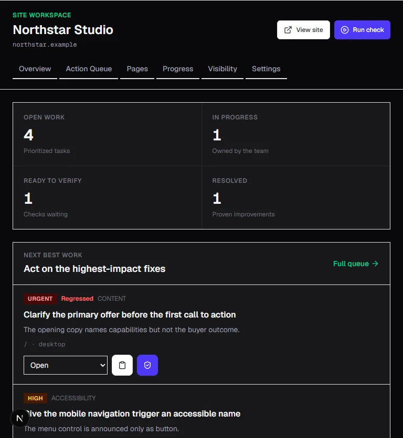This screenshot has height=438, width=403.
Task: Click the Ready to Verify stat card
Action: [x=107, y=198]
